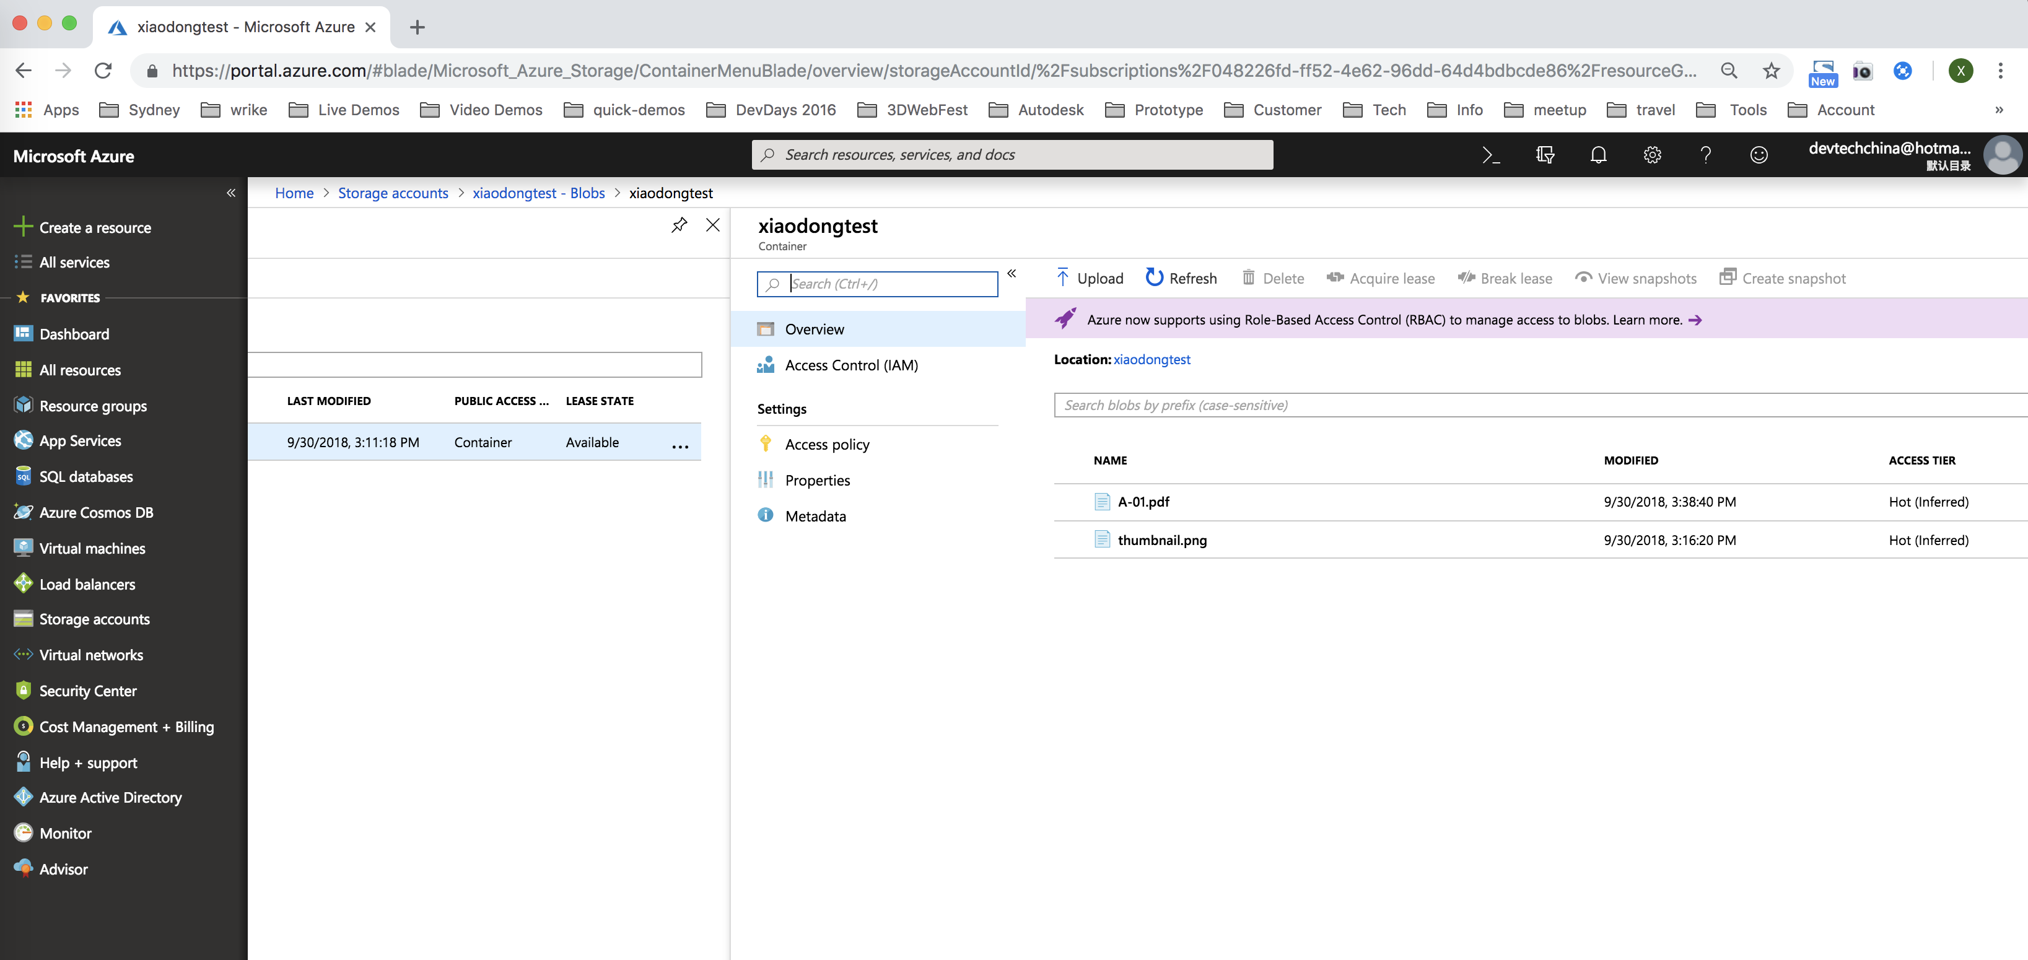Open the container row ellipsis menu
Screen dimensions: 2028x960
(680, 446)
